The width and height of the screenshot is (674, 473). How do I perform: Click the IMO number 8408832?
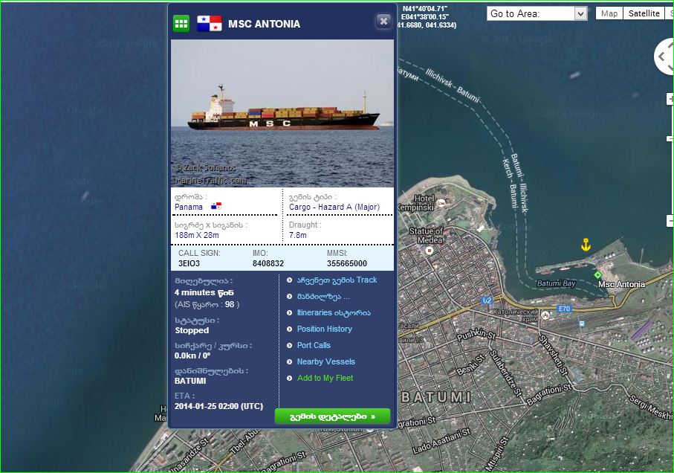(268, 263)
